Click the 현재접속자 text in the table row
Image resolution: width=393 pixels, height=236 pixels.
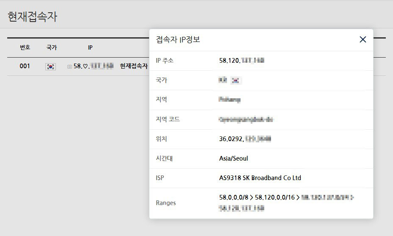(x=133, y=66)
